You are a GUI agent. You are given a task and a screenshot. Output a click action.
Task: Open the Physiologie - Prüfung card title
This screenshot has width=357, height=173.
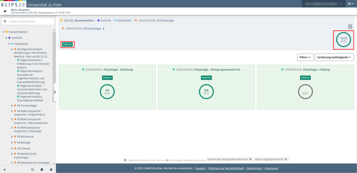click(x=316, y=70)
